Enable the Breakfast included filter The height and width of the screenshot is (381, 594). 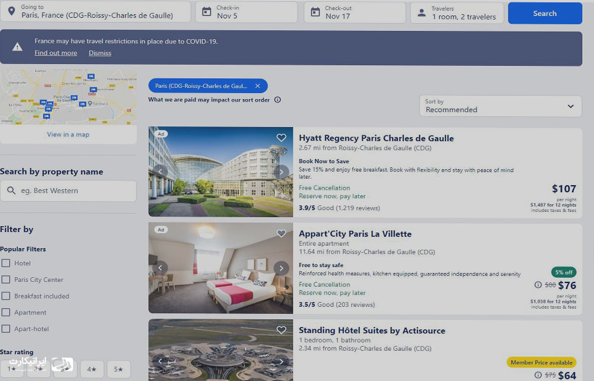[6, 296]
